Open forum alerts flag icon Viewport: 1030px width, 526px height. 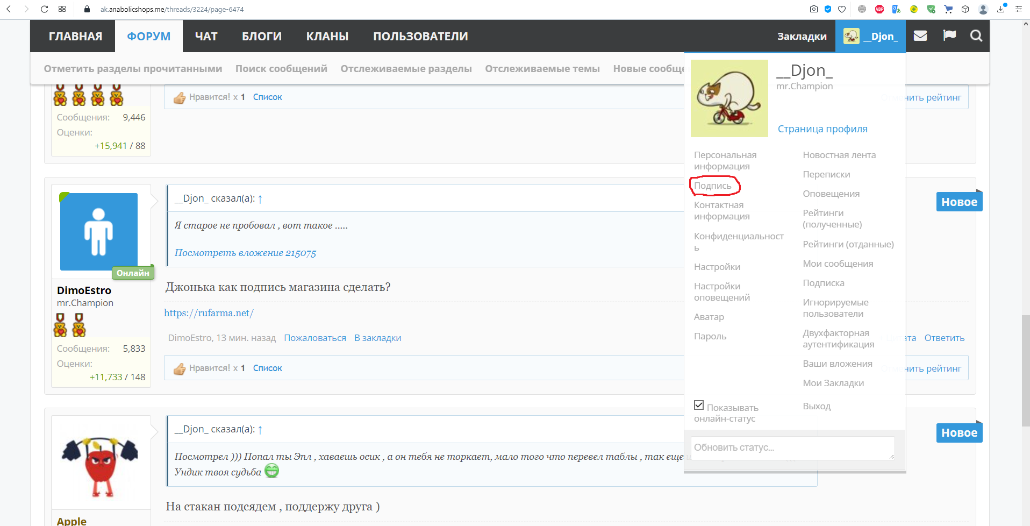(950, 35)
